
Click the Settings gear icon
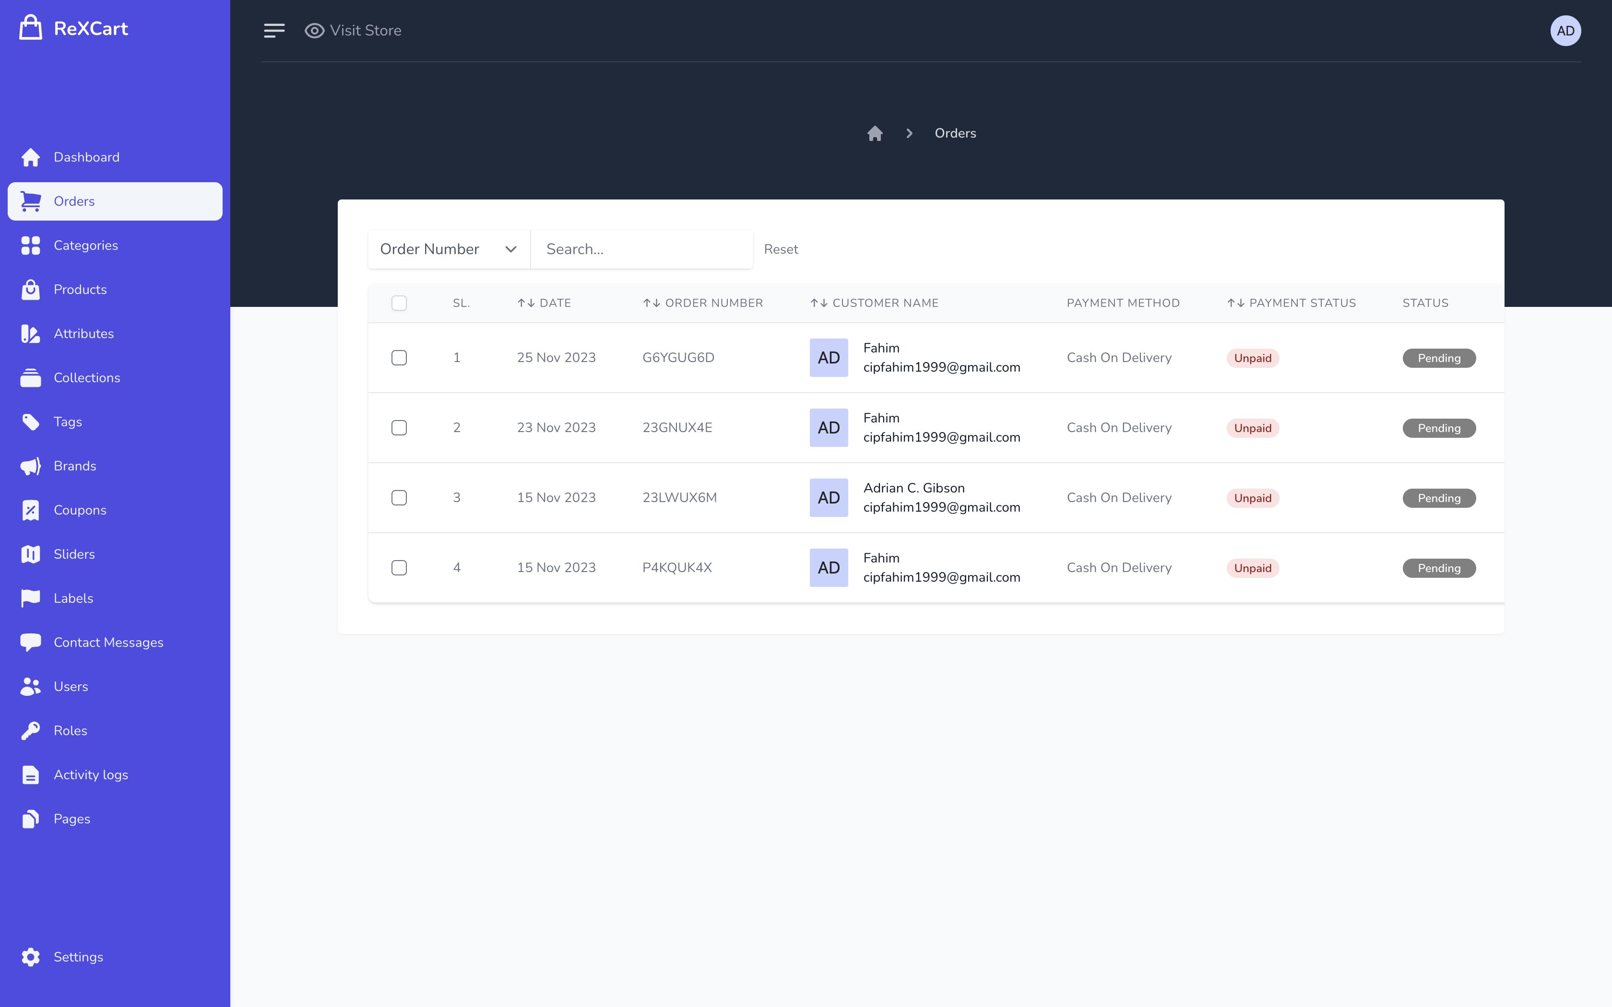(31, 957)
